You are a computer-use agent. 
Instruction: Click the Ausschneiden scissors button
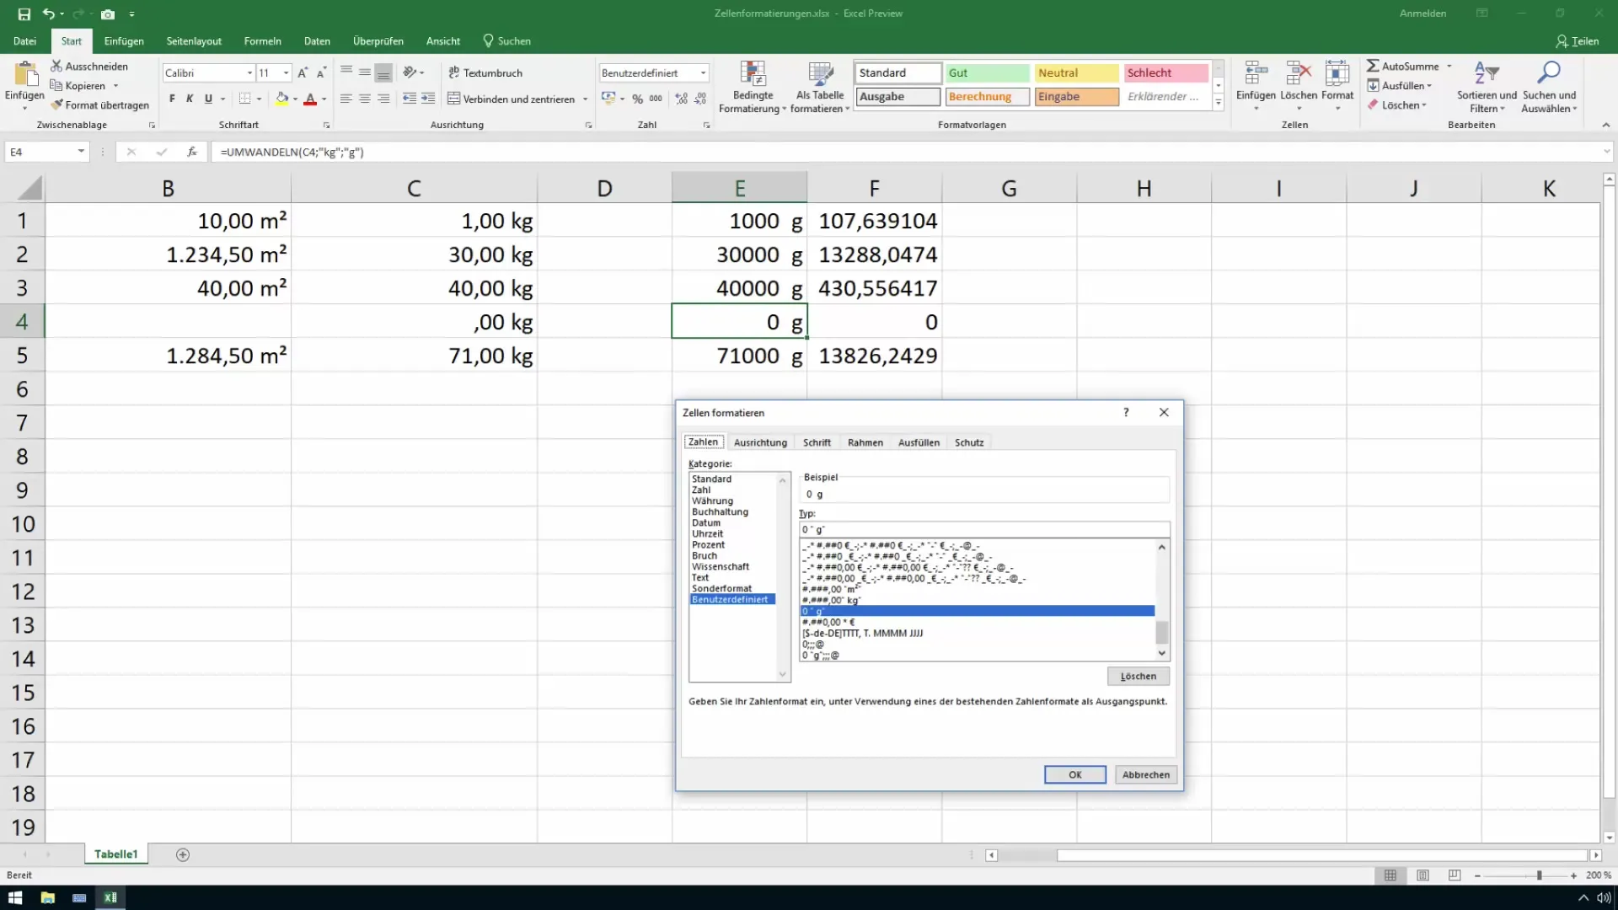click(x=89, y=66)
